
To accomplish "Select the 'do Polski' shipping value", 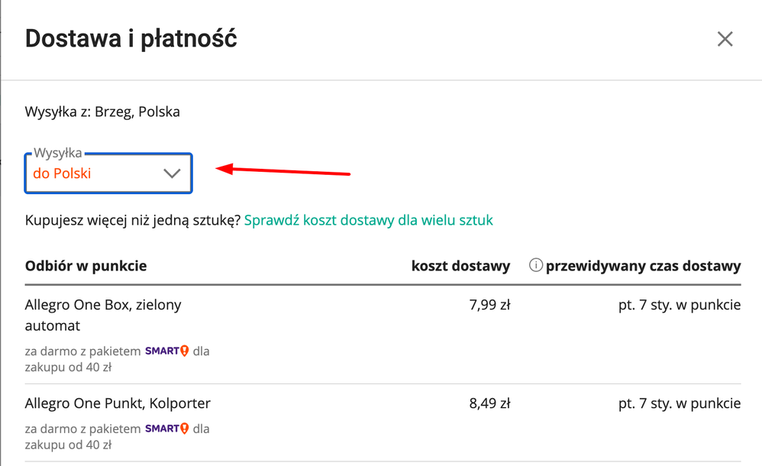I will (62, 173).
